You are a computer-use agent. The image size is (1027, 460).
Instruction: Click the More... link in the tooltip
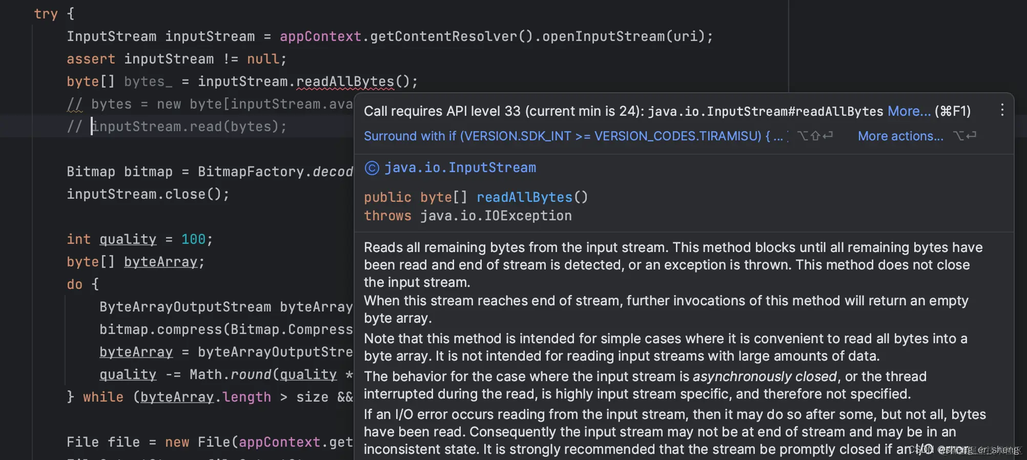pyautogui.click(x=909, y=111)
